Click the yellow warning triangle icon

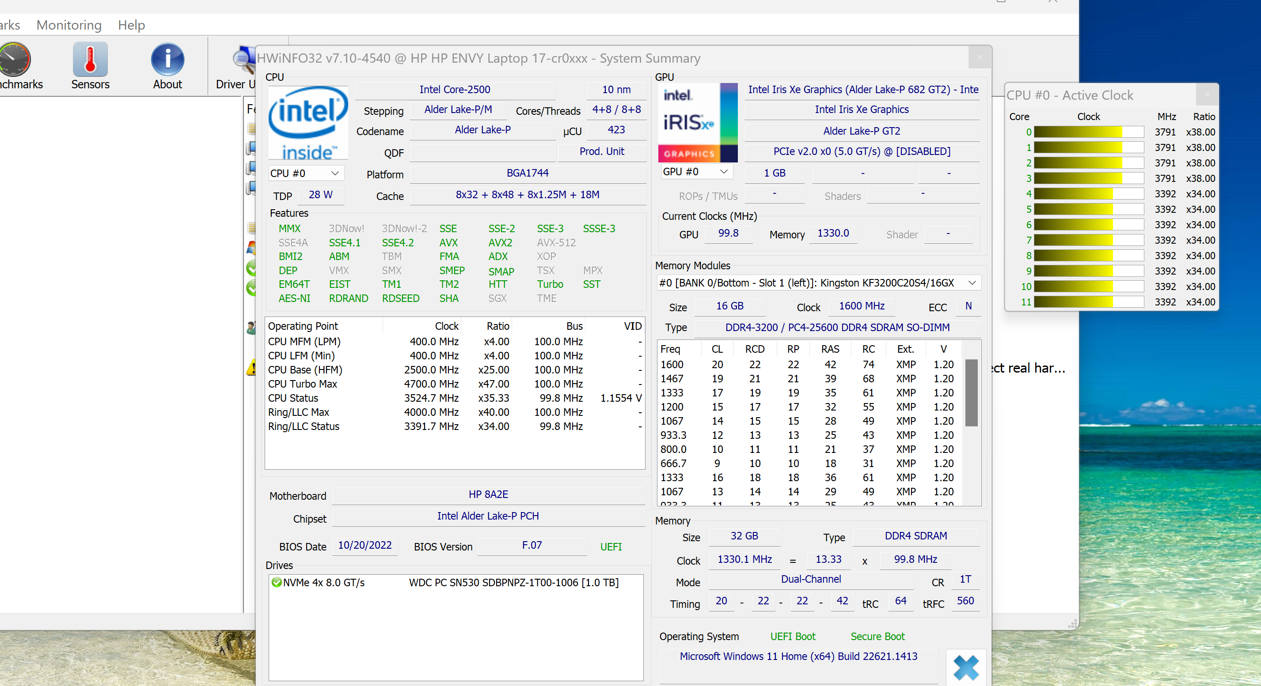pos(251,368)
